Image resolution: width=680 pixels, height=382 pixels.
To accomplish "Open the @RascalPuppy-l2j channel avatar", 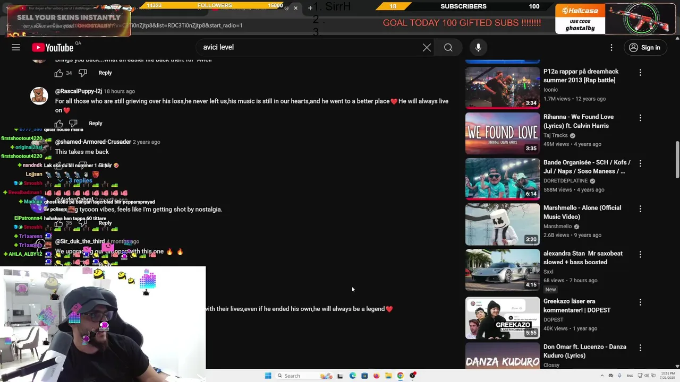I will point(39,96).
